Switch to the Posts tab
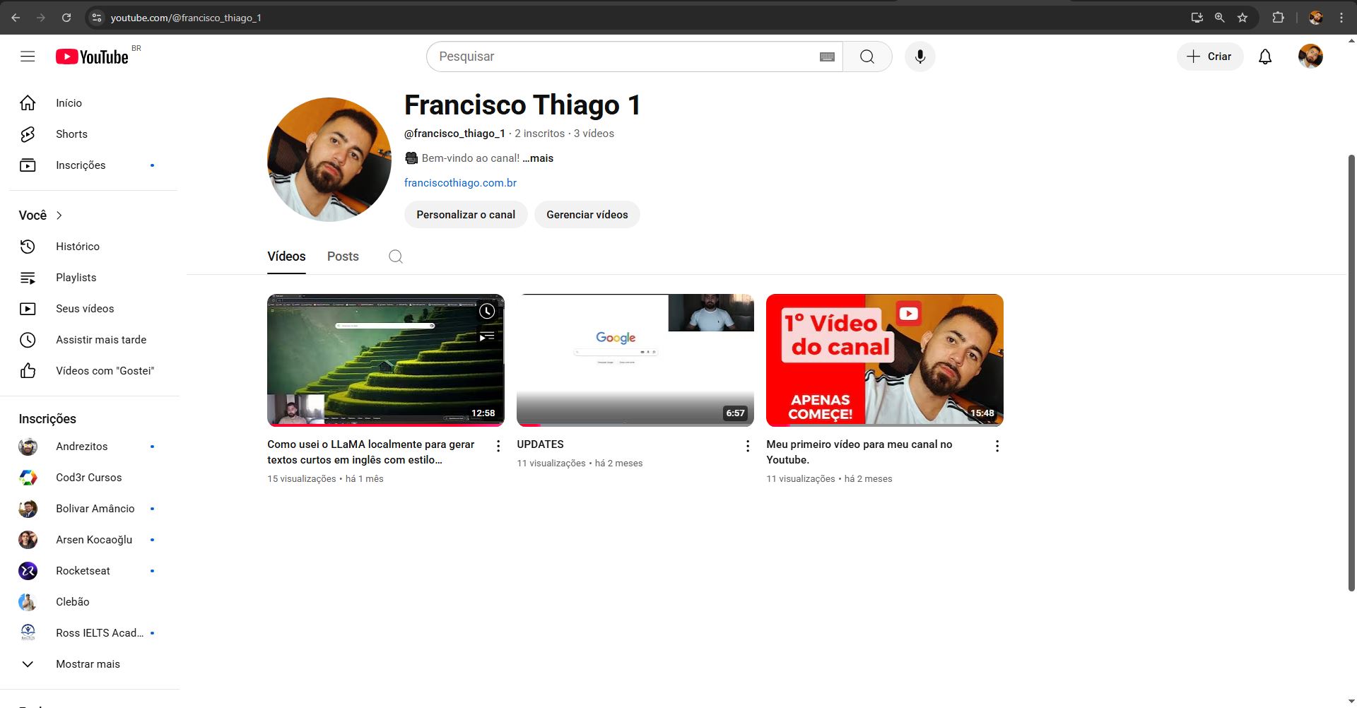Screen dimensions: 1357x708 [x=342, y=256]
